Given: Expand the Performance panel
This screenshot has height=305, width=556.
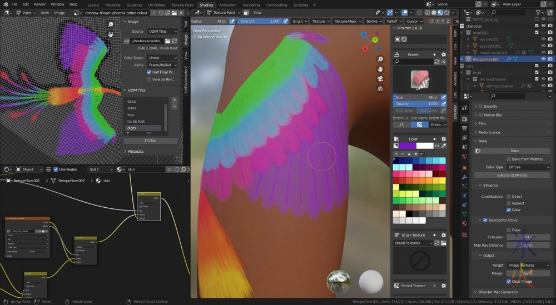Looking at the screenshot, I should pos(489,132).
